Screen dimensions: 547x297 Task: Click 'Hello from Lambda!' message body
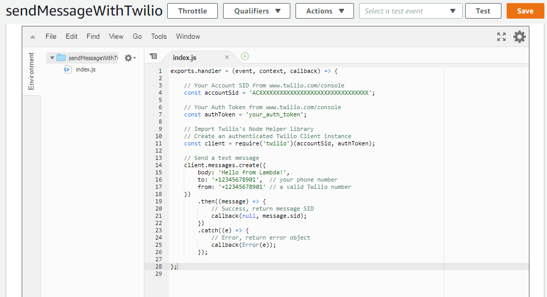(252, 172)
